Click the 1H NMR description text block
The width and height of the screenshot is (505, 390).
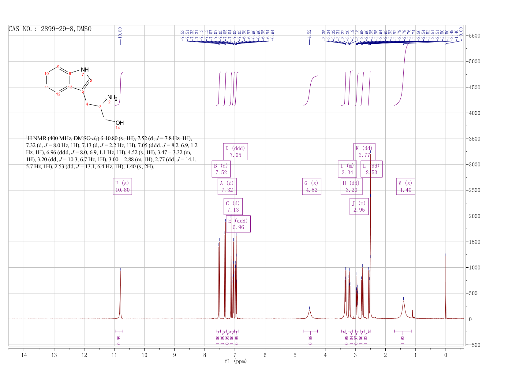111,153
